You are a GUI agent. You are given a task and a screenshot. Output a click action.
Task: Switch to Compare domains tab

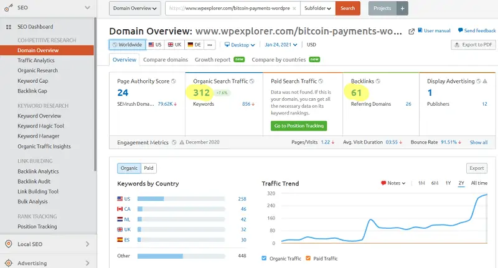pos(166,60)
